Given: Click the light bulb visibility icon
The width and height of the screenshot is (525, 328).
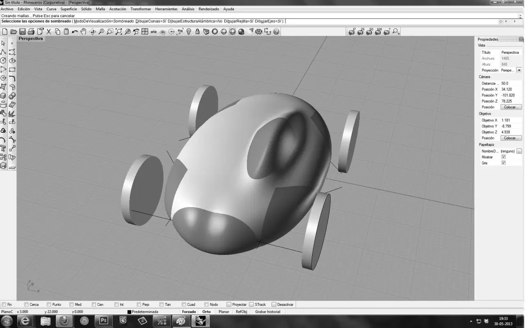Looking at the screenshot, I should click(x=189, y=32).
